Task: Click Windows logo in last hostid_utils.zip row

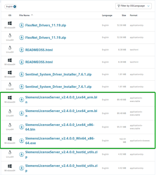Action: tap(10, 166)
